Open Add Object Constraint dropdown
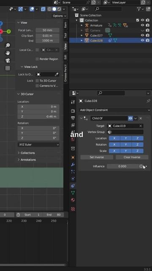Screen dimensions: 152x271 (114, 110)
